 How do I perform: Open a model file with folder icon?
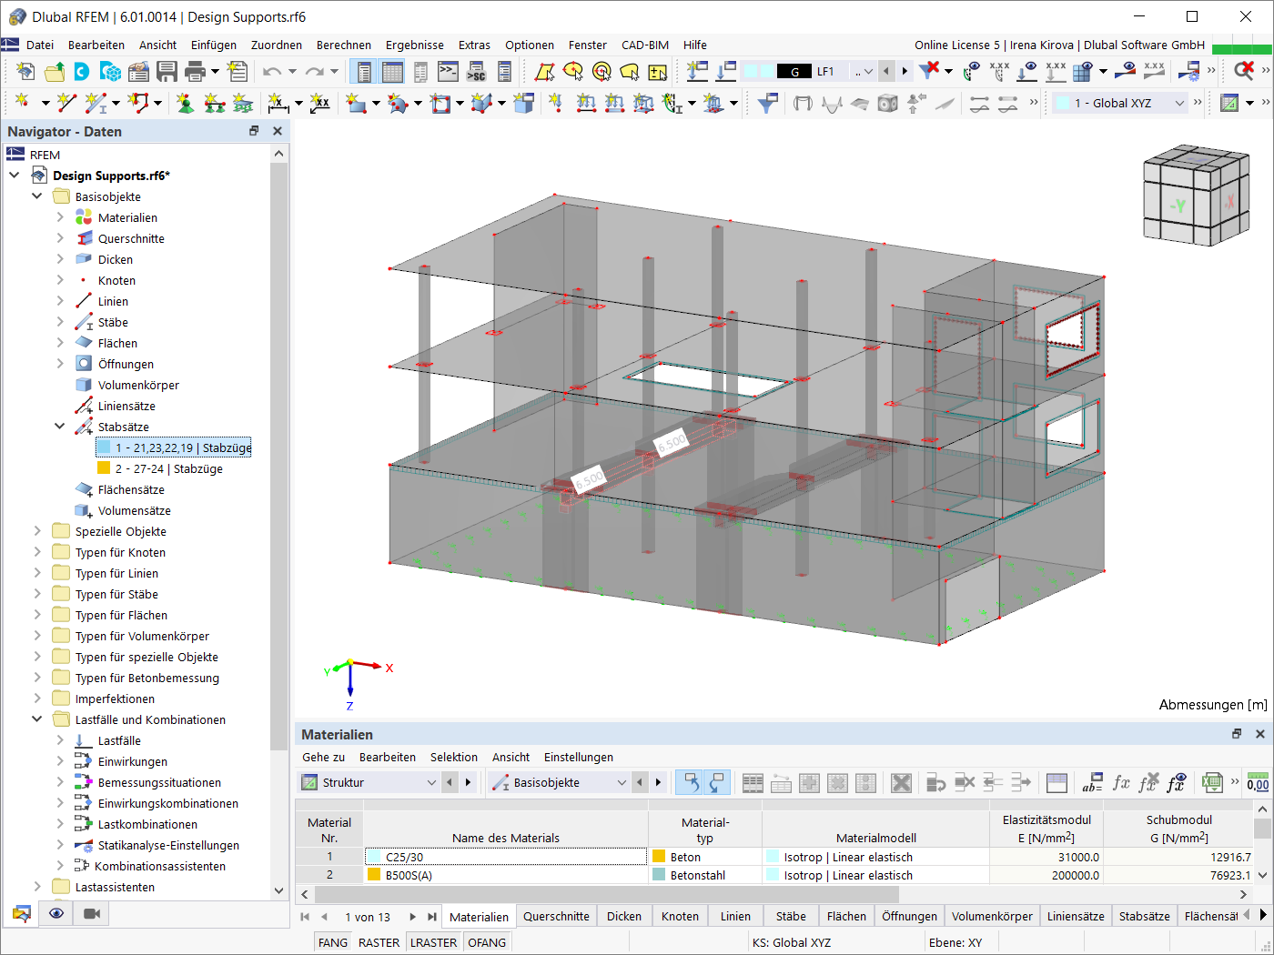point(54,71)
